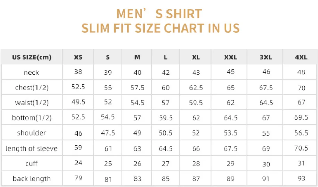The height and width of the screenshot is (187, 318).
Task: Click the neck row label
Action: (x=32, y=72)
